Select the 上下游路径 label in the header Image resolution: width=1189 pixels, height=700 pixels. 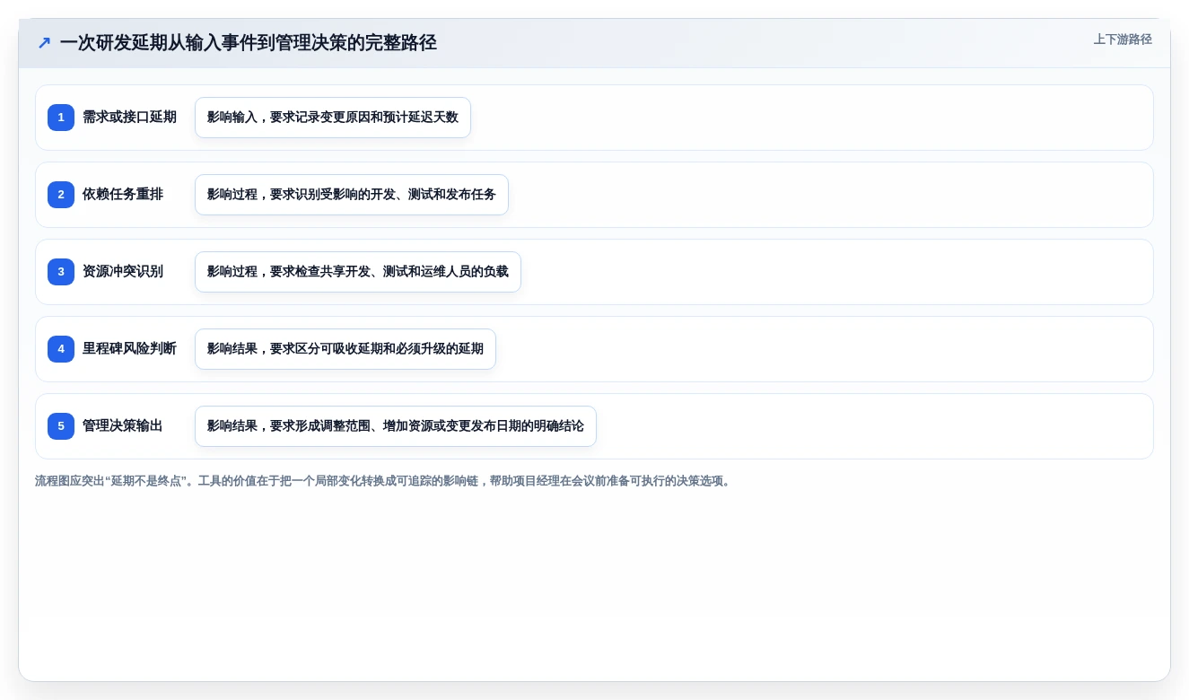pos(1123,39)
